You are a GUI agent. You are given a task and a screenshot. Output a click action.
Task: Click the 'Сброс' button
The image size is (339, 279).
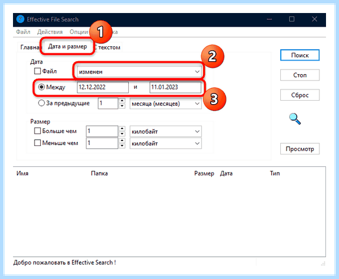tap(299, 95)
